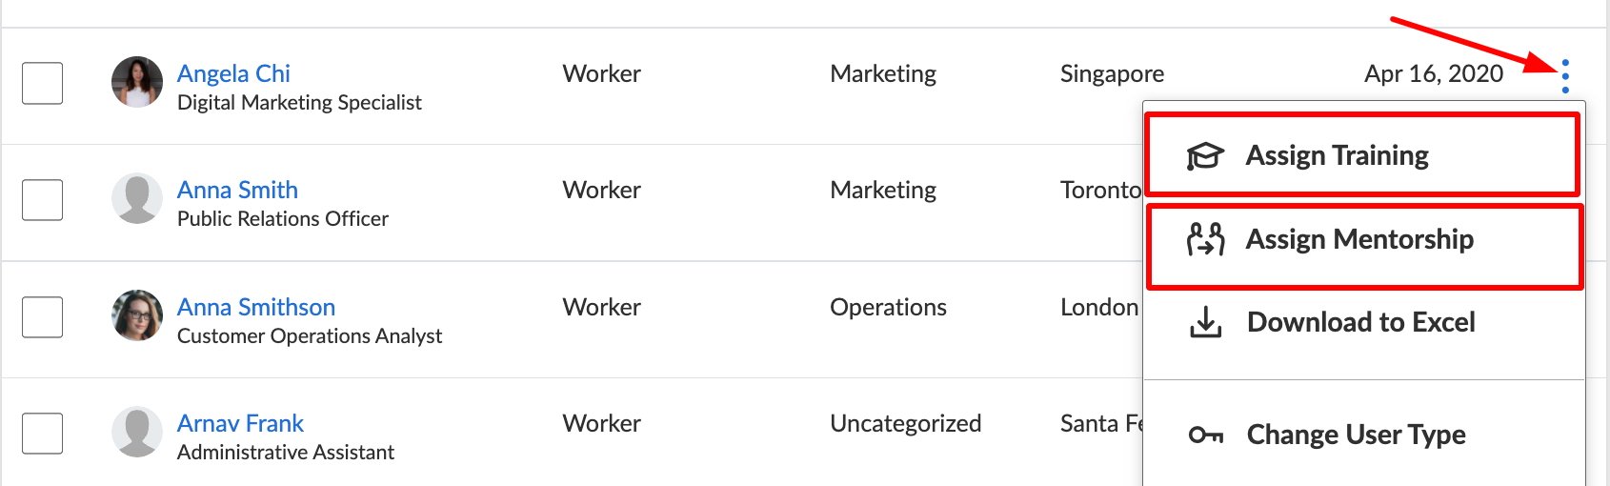Open Angela Chi's profile link
The height and width of the screenshot is (486, 1610).
(233, 73)
